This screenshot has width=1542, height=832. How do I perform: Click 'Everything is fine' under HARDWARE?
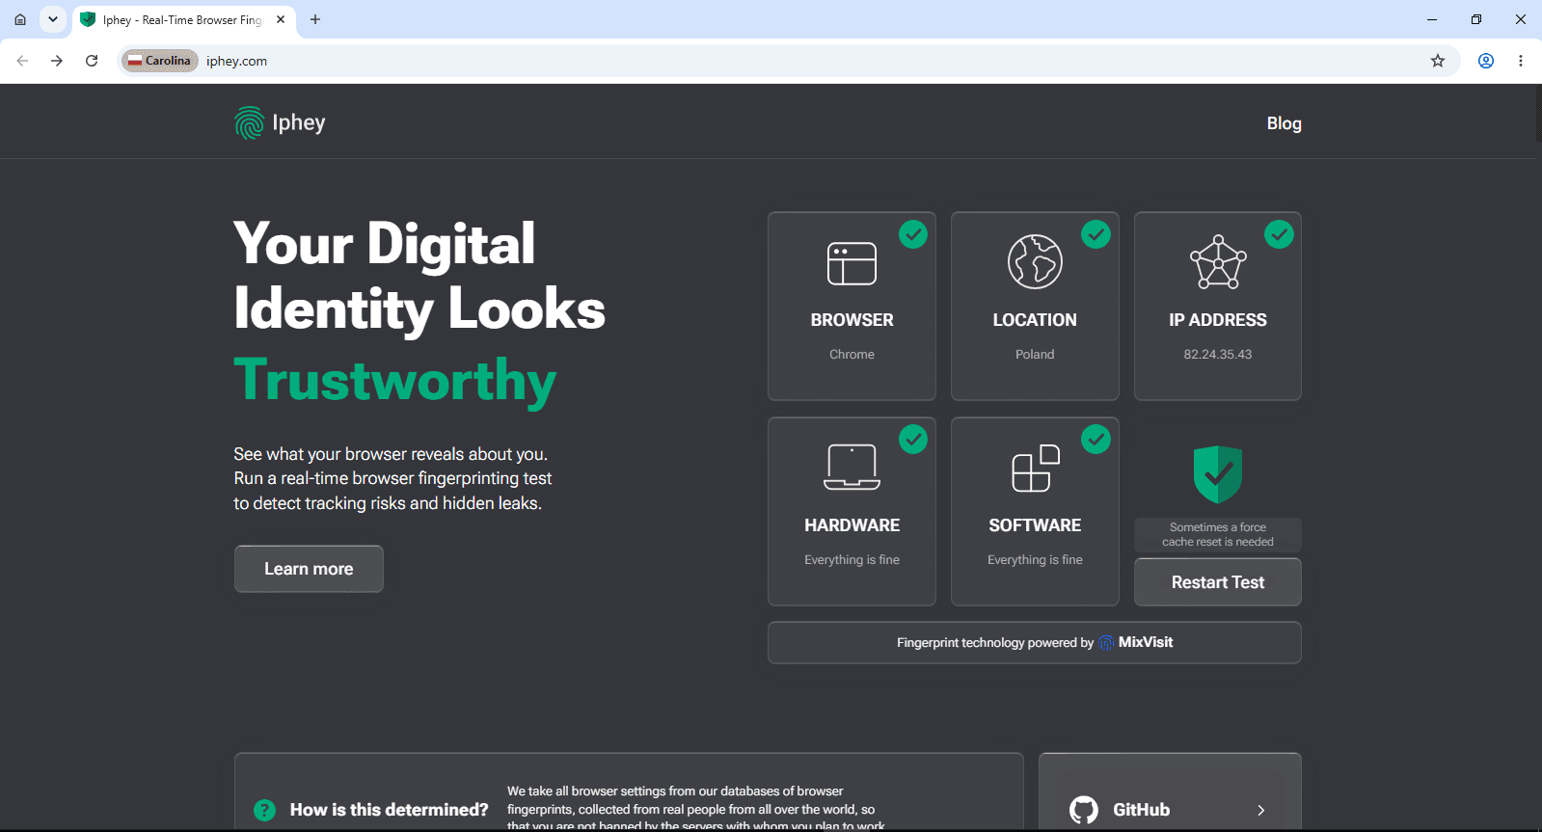pos(852,560)
